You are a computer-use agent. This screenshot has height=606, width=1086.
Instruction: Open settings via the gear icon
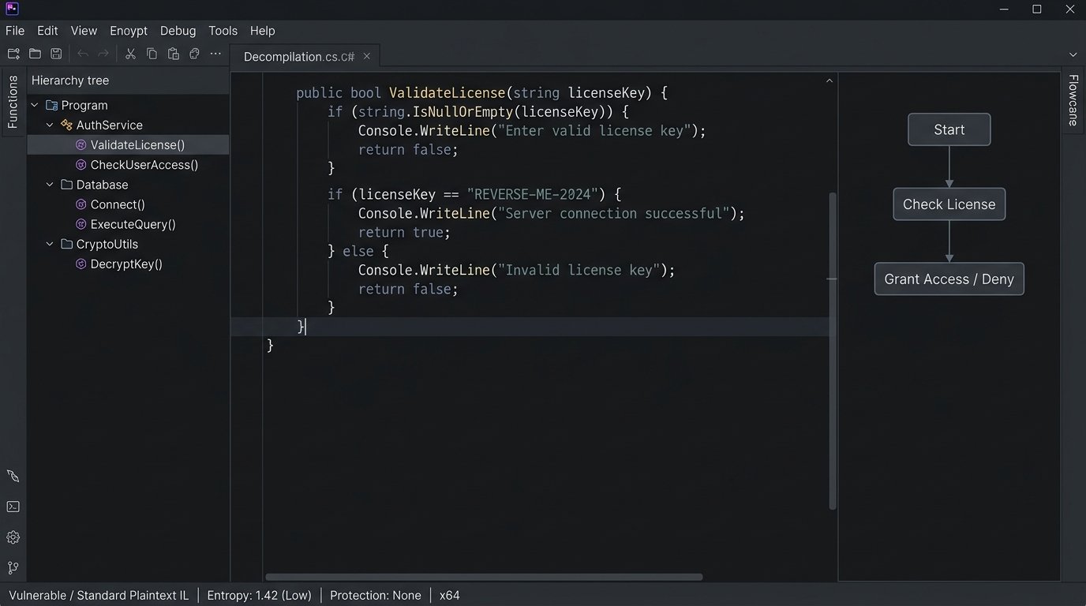coord(13,537)
